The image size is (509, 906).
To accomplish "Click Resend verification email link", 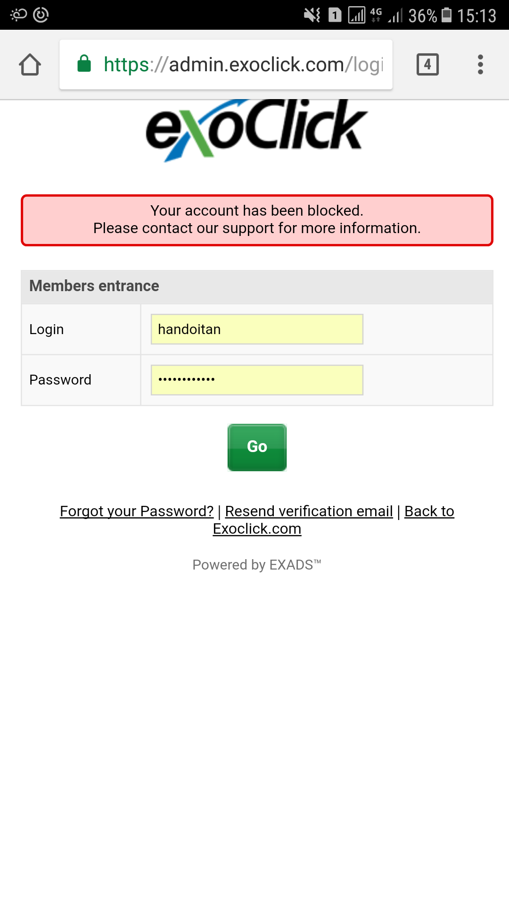I will click(x=309, y=511).
